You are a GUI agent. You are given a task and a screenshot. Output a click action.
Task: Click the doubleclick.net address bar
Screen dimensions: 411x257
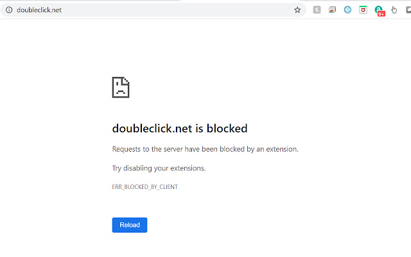[x=39, y=10]
